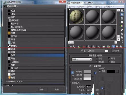The width and height of the screenshot is (126, 95).
Task: Click diffuse-specular lock icon beside 漫反射
Action: 73,77
